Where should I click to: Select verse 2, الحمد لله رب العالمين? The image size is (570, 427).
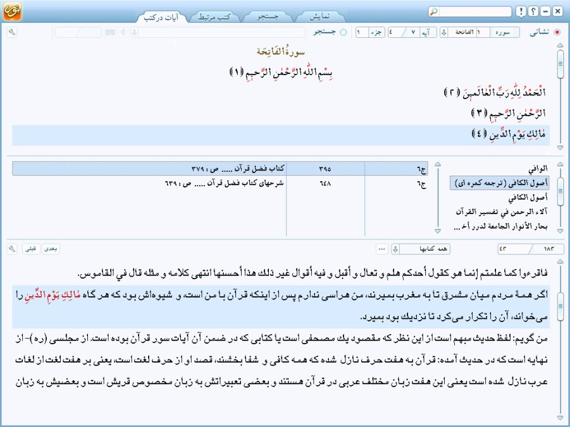(x=495, y=93)
